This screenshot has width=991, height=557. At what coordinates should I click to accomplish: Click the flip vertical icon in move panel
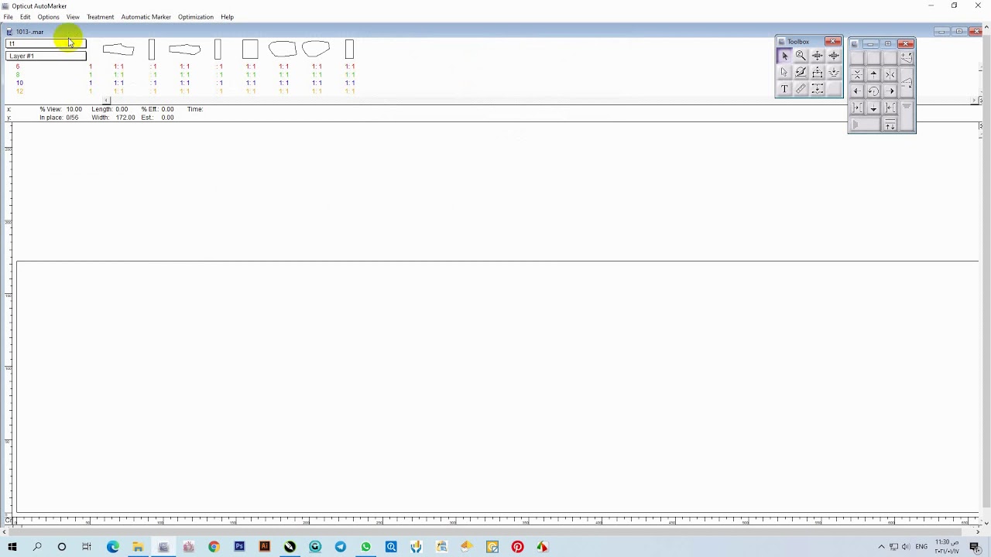857,74
